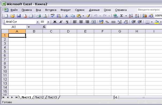Click the Copy icon
This screenshot has width=162, height=105.
pos(73,16)
